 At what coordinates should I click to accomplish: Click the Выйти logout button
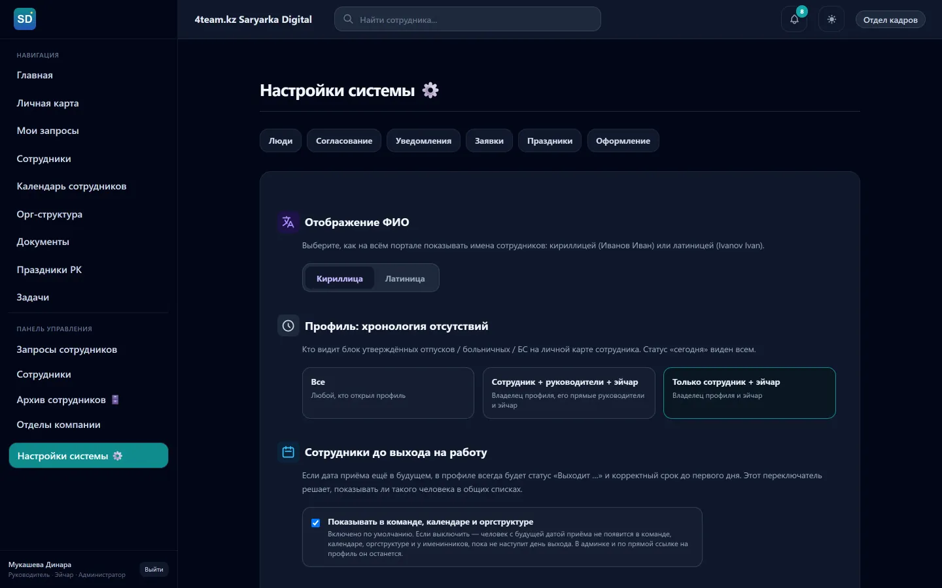point(154,570)
